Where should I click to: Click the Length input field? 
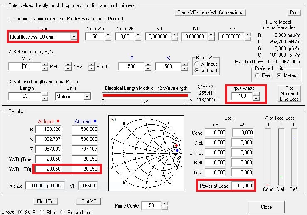25,96
